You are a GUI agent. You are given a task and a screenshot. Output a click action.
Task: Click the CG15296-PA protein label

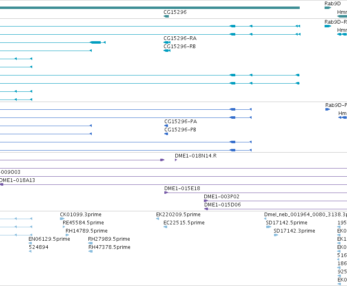point(181,122)
